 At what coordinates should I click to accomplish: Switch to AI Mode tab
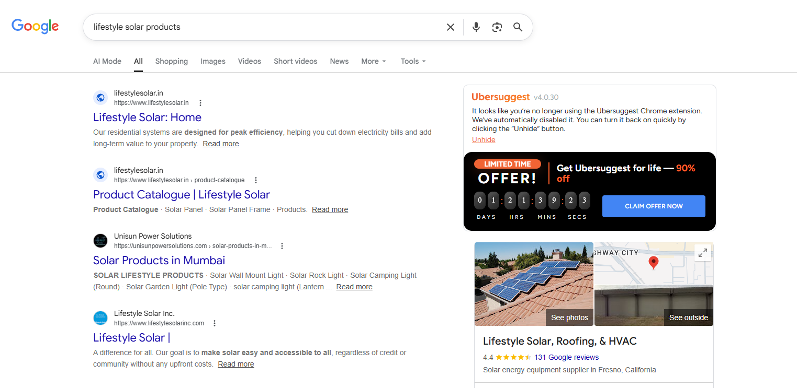coord(107,61)
